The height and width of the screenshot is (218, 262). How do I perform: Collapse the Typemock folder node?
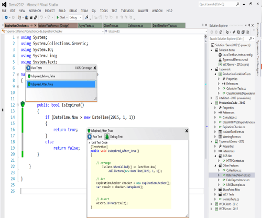click(212, 69)
